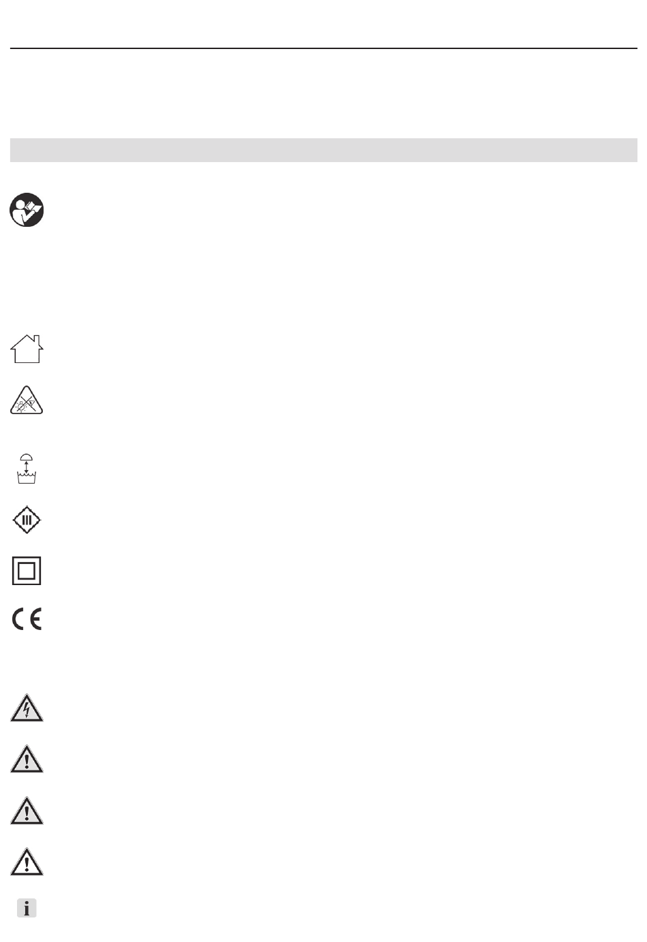The width and height of the screenshot is (647, 942).
Task: Click the Roman numeral III inside the diamond
Action: pos(27,520)
